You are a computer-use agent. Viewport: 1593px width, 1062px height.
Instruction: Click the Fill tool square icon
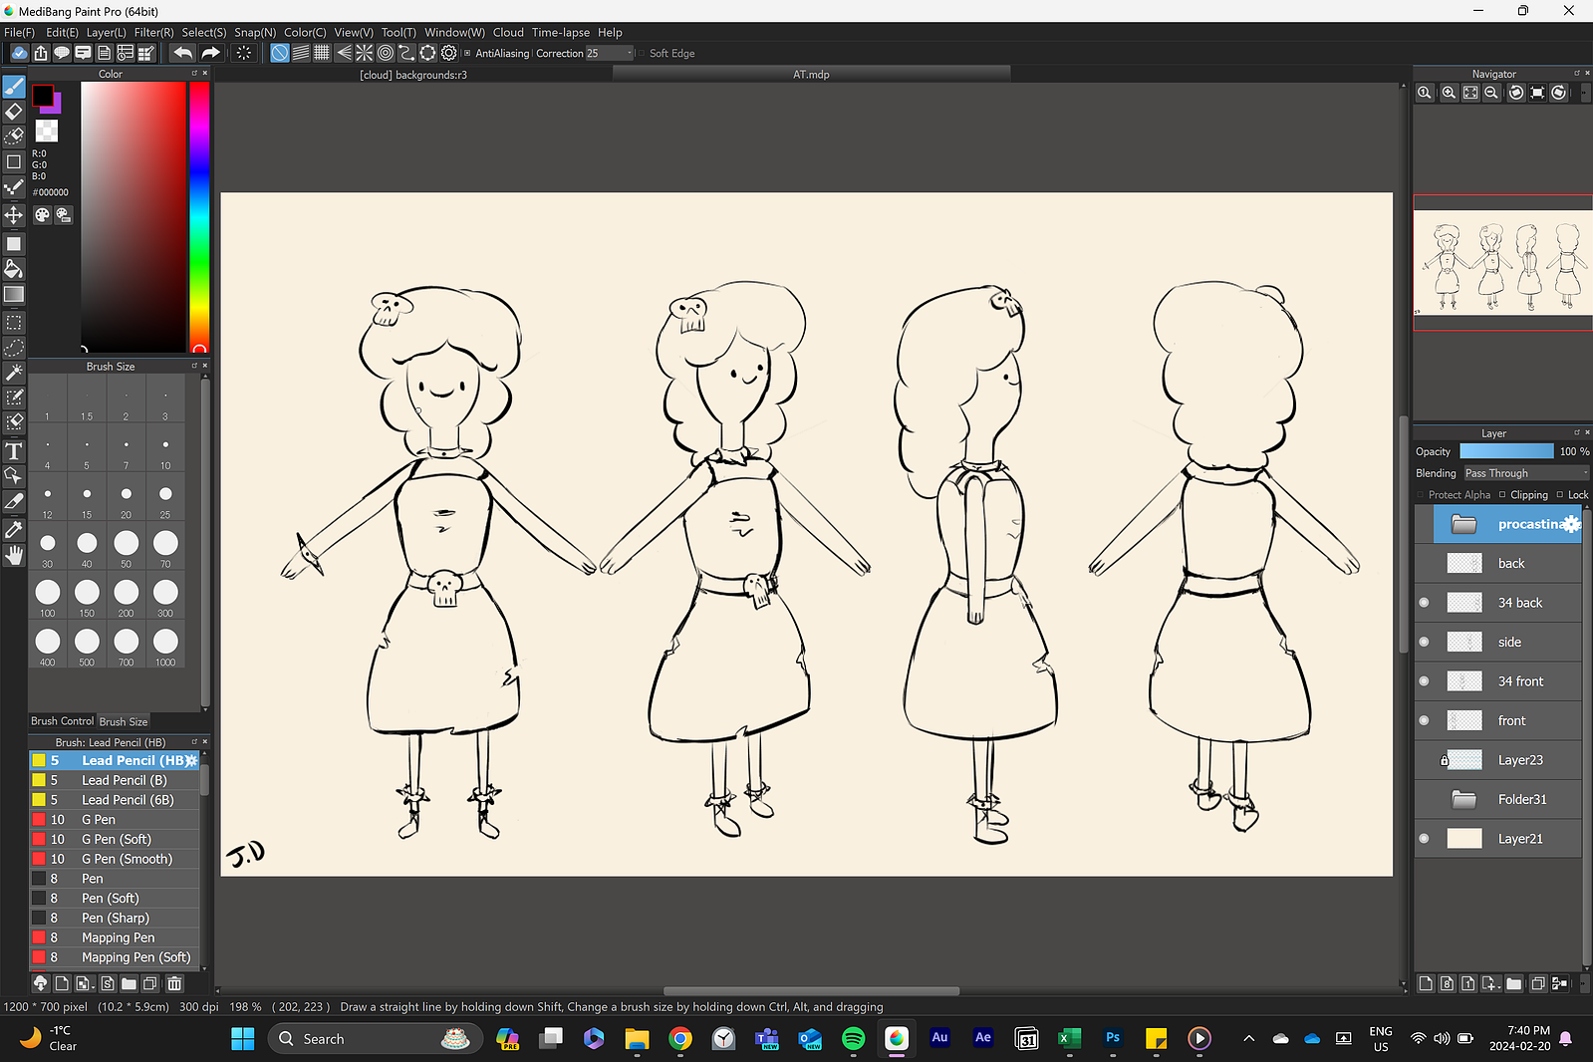point(14,244)
